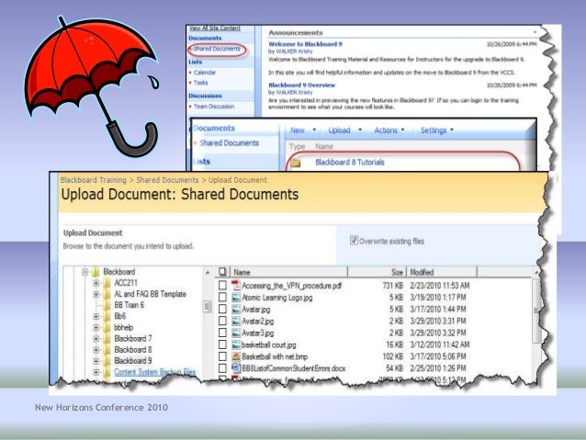Toggle the select-all checkbox in header

pos(222,271)
